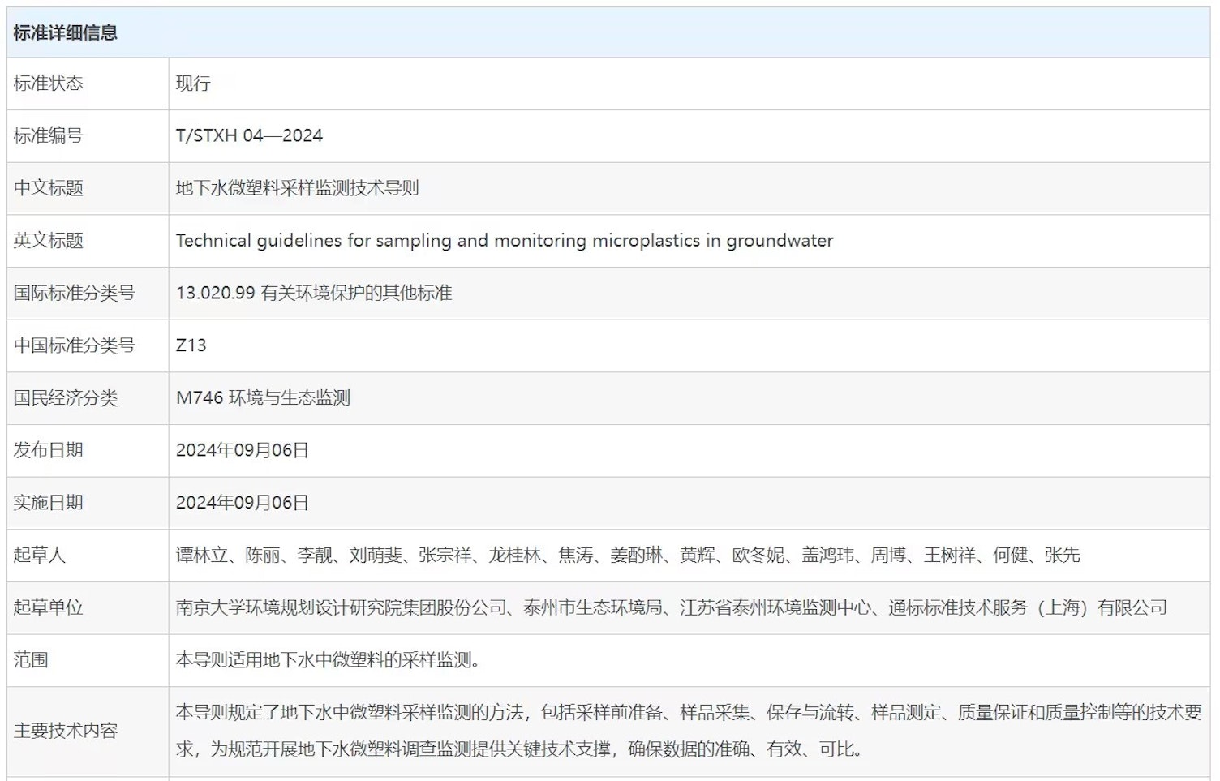Click the 标准状态 row label
The image size is (1220, 781).
coord(49,84)
